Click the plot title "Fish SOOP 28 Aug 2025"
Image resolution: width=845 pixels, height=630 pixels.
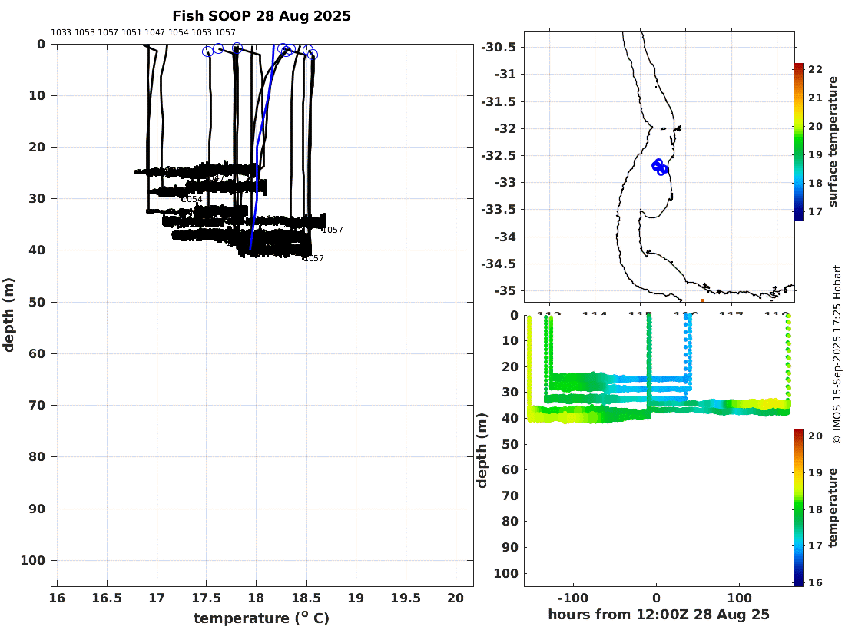(x=261, y=16)
